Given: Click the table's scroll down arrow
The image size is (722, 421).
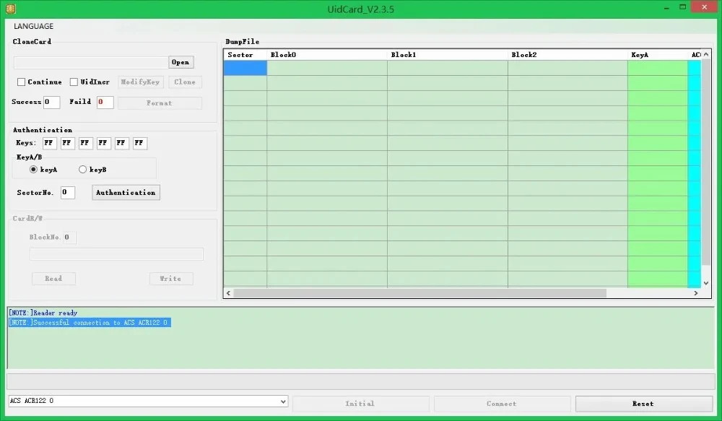Looking at the screenshot, I should click(x=706, y=283).
